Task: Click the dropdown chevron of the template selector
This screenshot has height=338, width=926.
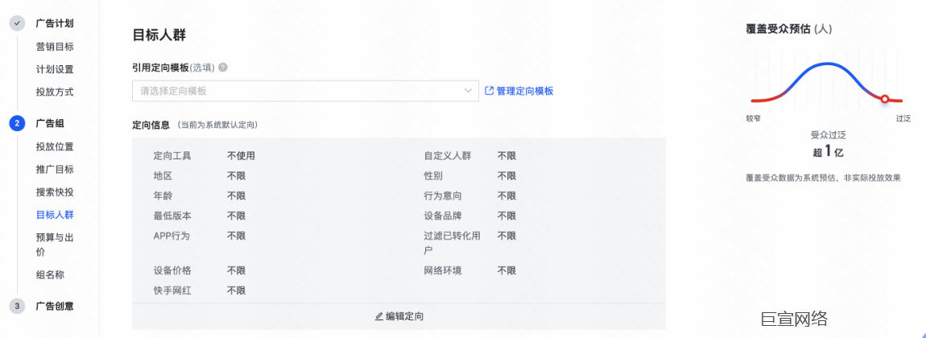Action: (x=469, y=91)
